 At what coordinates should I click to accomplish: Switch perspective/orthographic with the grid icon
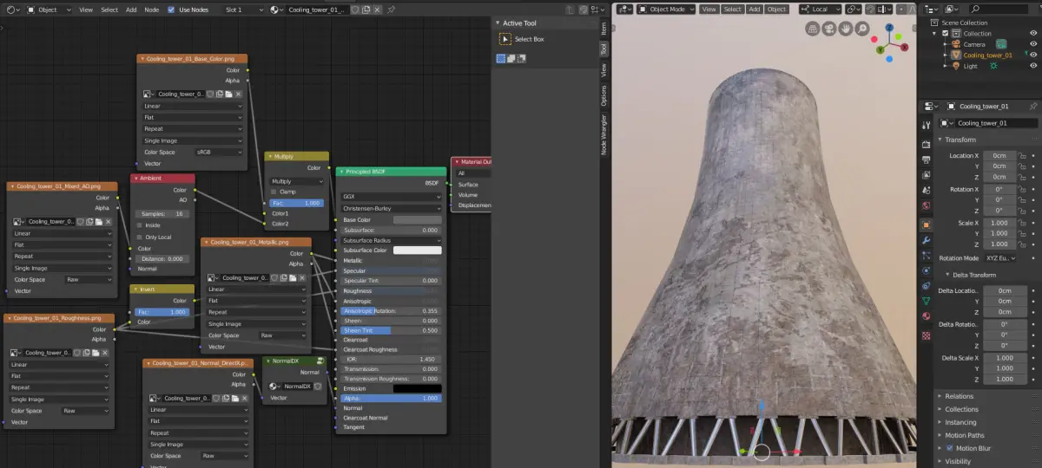point(812,29)
